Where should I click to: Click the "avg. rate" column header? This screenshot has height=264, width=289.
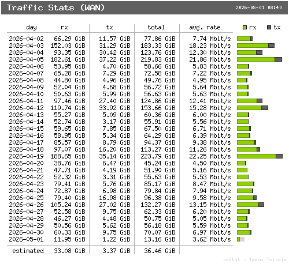coord(205,28)
